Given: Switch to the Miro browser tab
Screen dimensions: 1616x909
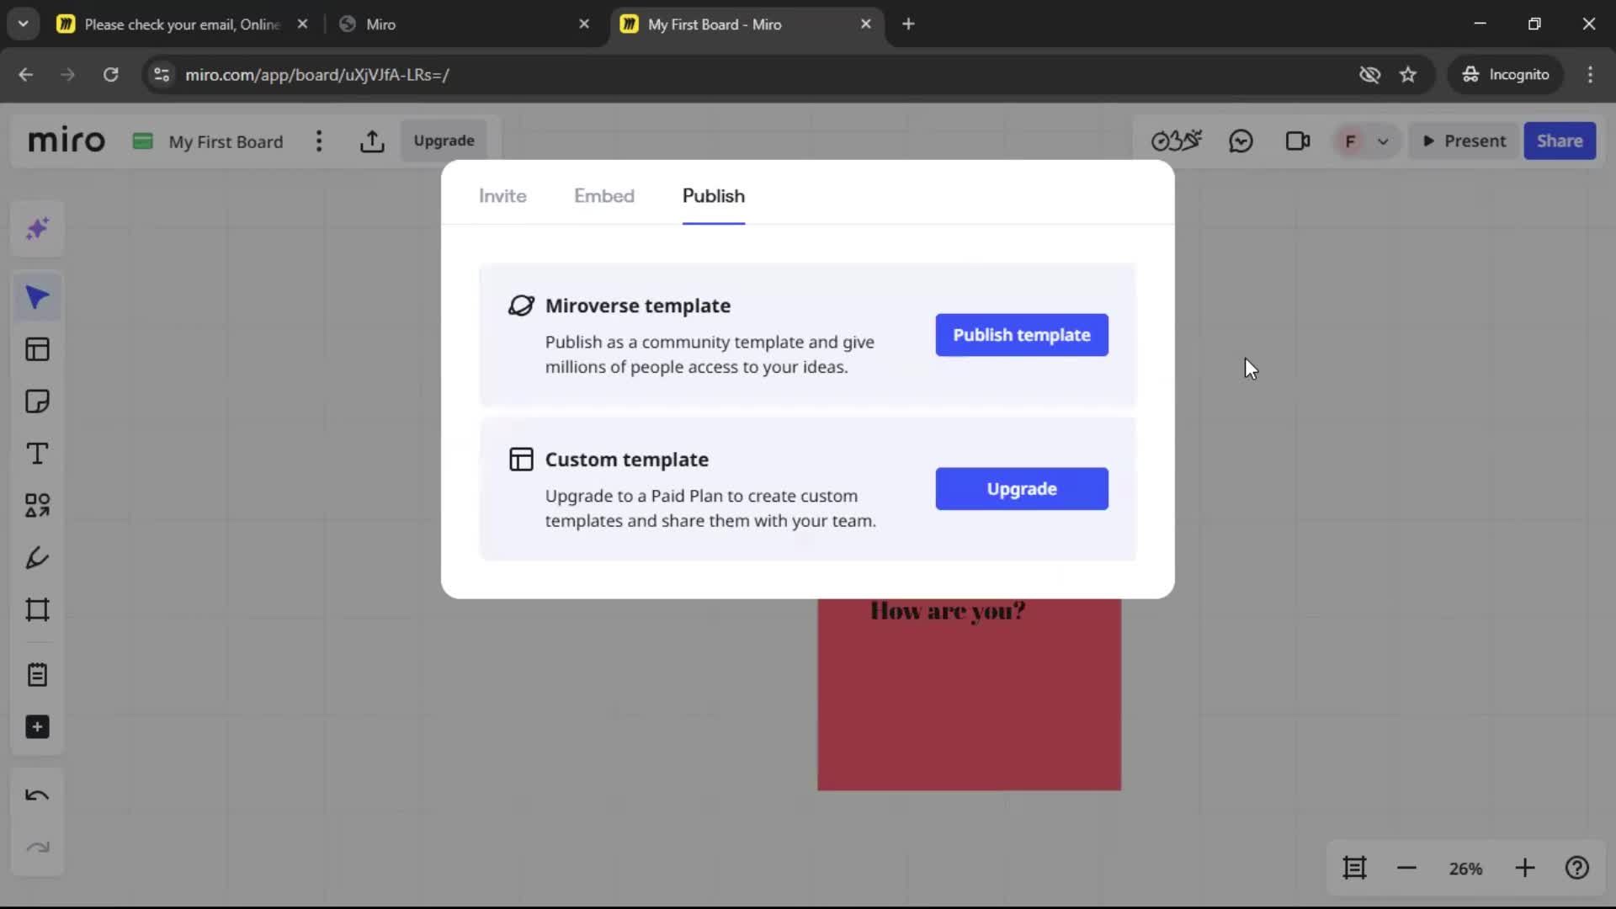Looking at the screenshot, I should pyautogui.click(x=463, y=24).
